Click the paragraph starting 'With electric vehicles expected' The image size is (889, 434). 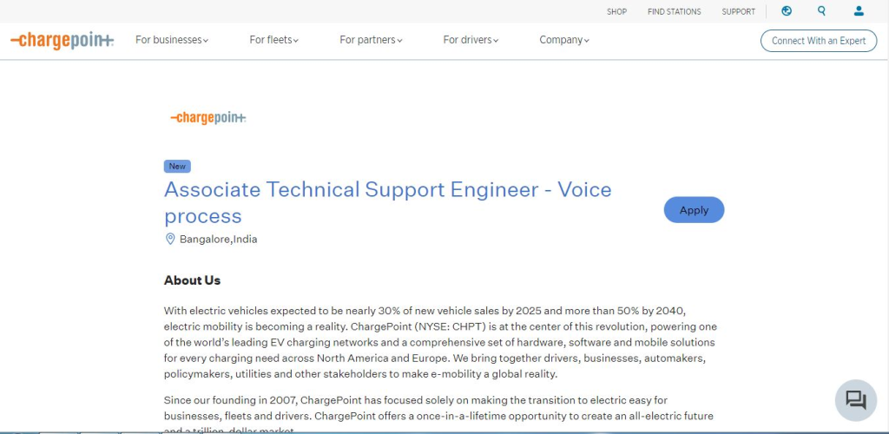tap(440, 342)
